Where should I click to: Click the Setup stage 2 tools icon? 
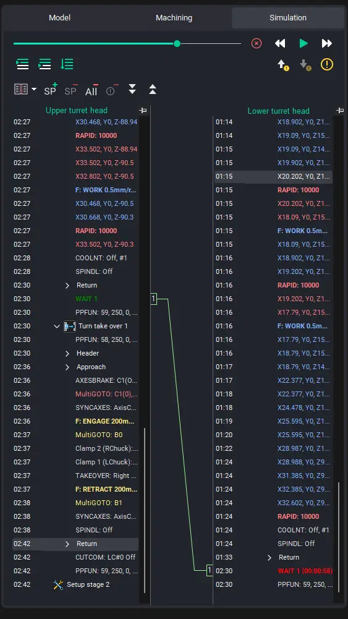point(58,584)
